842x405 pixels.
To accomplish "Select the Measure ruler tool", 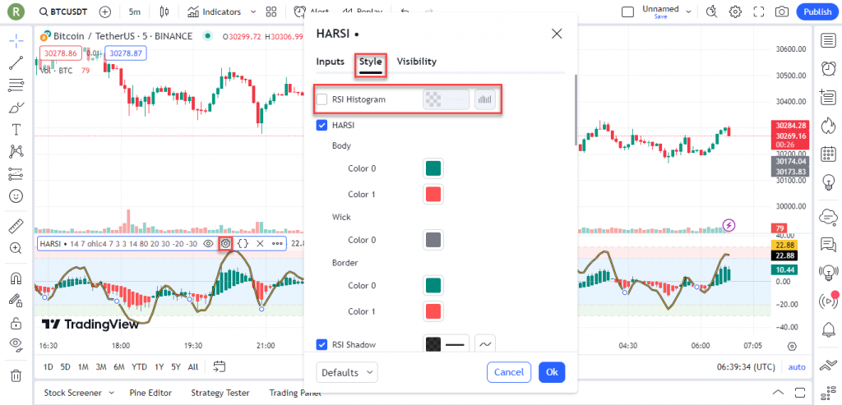I will (16, 225).
